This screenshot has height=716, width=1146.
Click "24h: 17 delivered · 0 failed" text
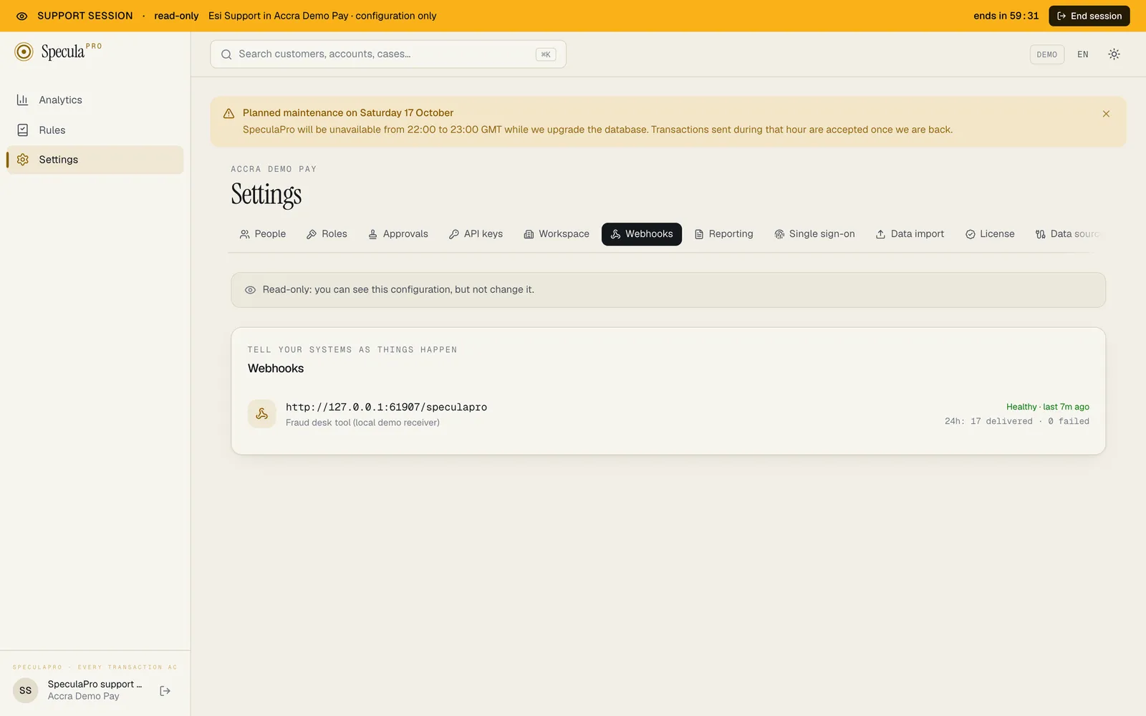pyautogui.click(x=1017, y=422)
